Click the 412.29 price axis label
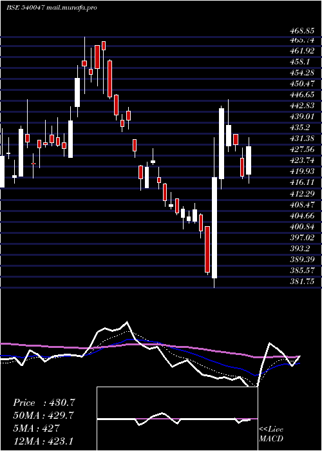Image resolution: width=322 pixels, height=451 pixels. tap(302, 193)
